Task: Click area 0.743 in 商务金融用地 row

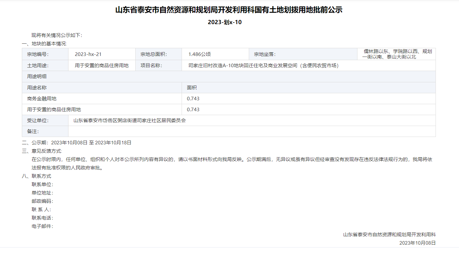Action: click(193, 99)
